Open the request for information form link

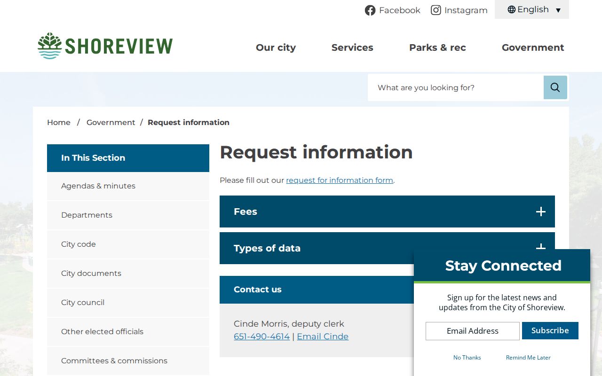tap(340, 180)
